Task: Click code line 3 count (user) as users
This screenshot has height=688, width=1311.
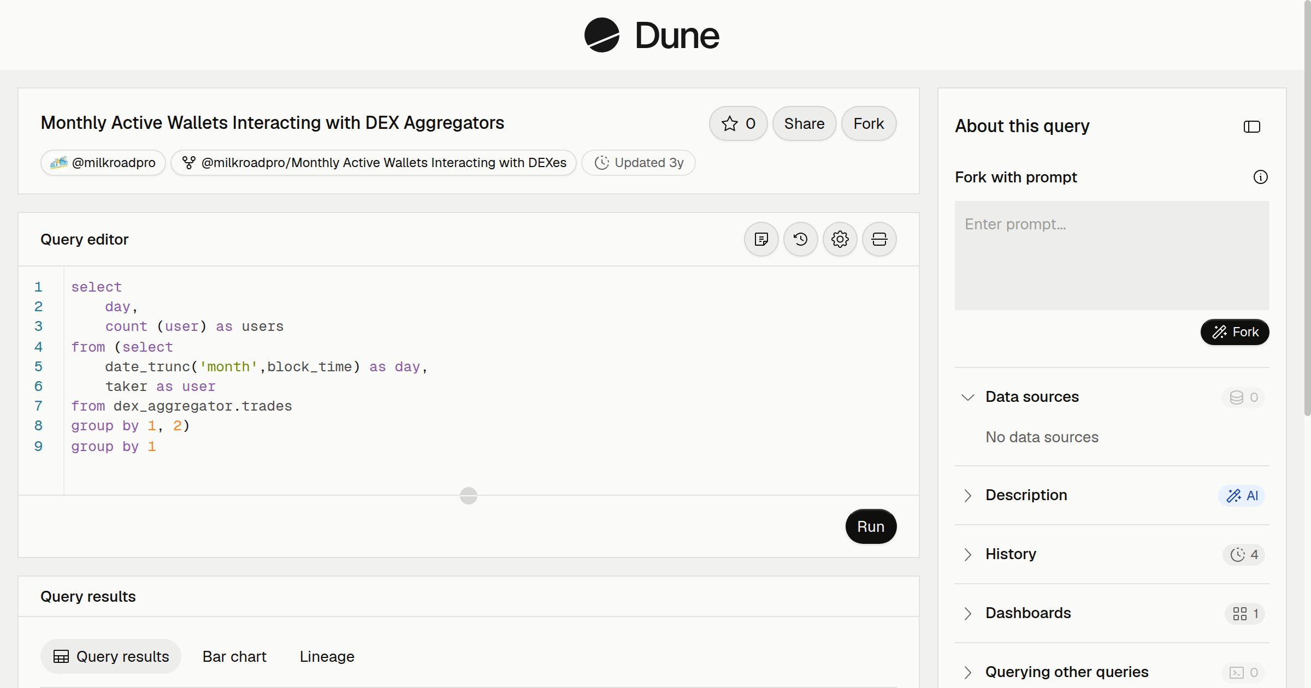Action: [x=194, y=327]
